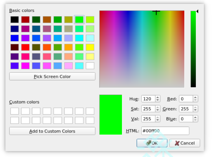Increase Blue value with its up arrow
Viewport: 215px width, 157px height.
pyautogui.click(x=195, y=117)
